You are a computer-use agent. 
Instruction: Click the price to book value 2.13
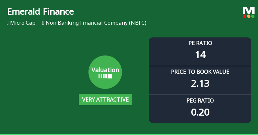pos(200,83)
